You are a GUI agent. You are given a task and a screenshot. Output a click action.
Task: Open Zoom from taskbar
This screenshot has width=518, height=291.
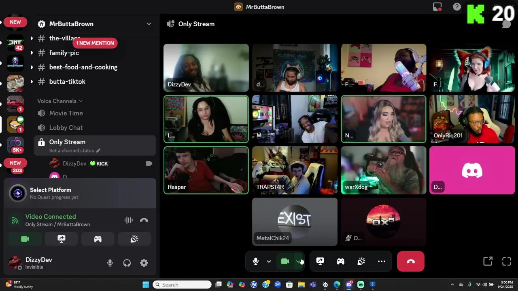point(278,285)
